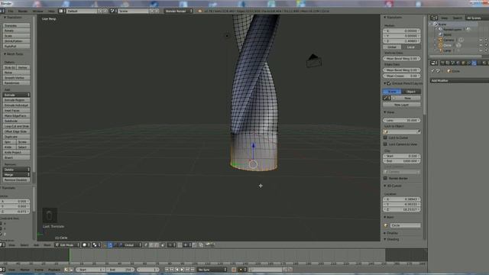The image size is (489, 275).
Task: Click the Subdivide button
Action: [x=16, y=121]
